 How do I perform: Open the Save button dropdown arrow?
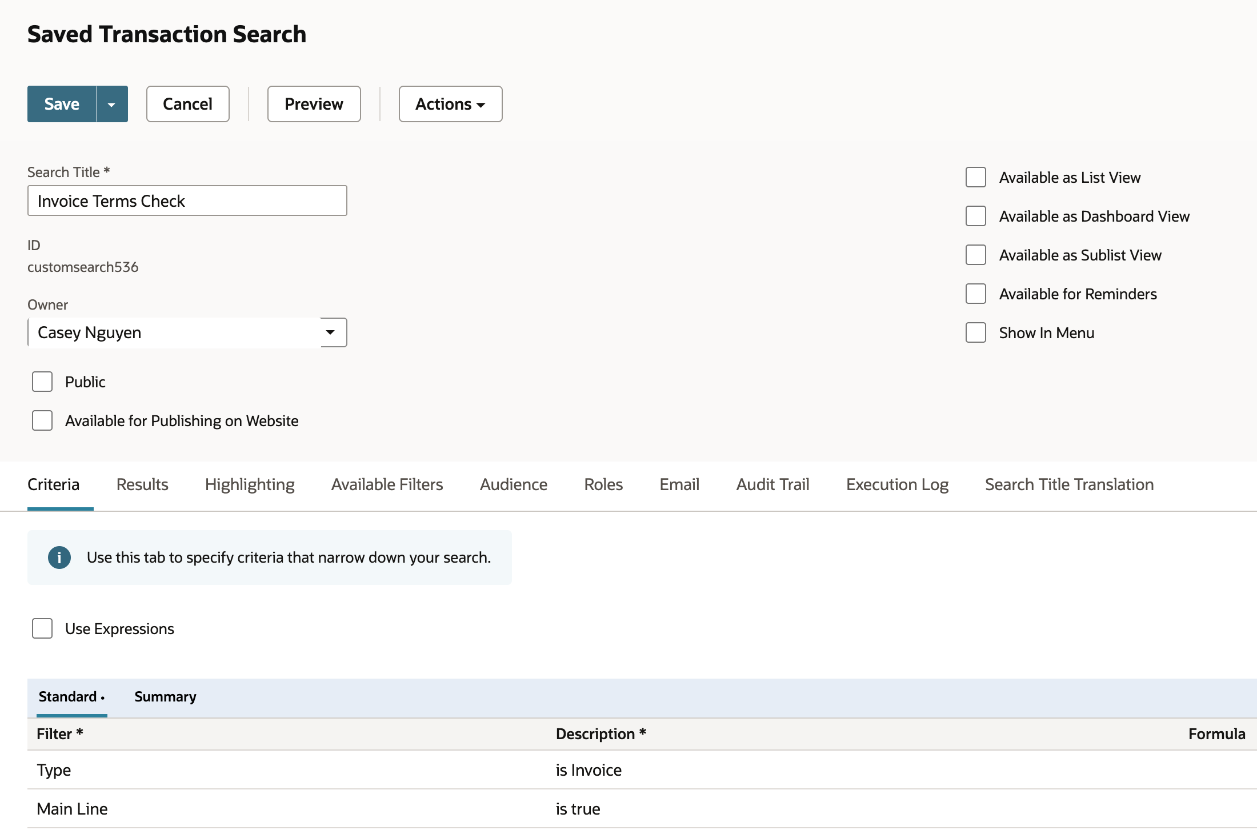tap(112, 104)
